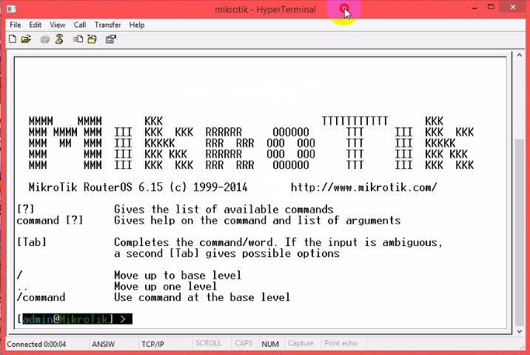The width and height of the screenshot is (530, 355).
Task: Click the scrollbar up arrow
Action: point(520,55)
